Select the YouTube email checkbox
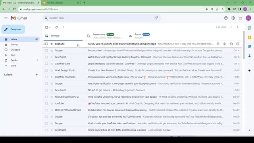This screenshot has width=254, height=143. [47, 103]
